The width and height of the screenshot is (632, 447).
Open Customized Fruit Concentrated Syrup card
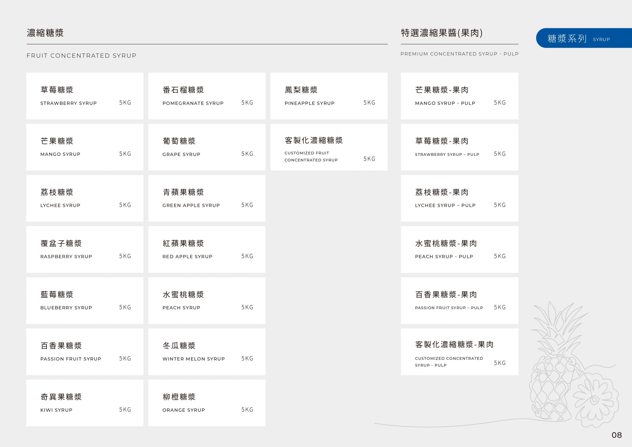(x=329, y=147)
